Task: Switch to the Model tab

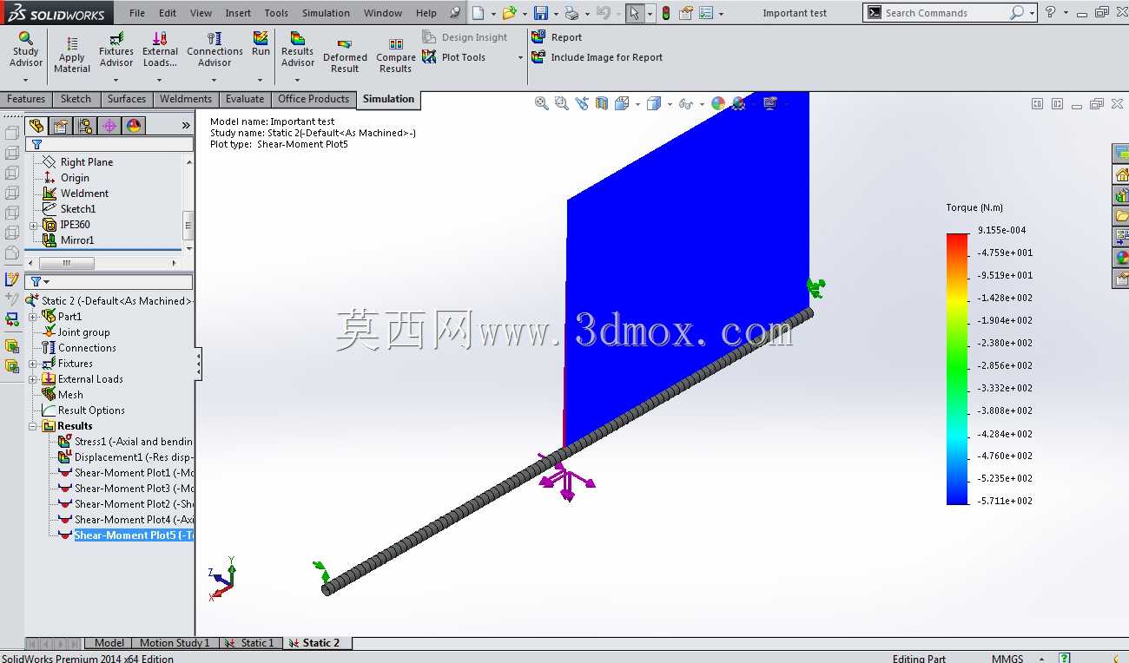Action: [x=109, y=643]
